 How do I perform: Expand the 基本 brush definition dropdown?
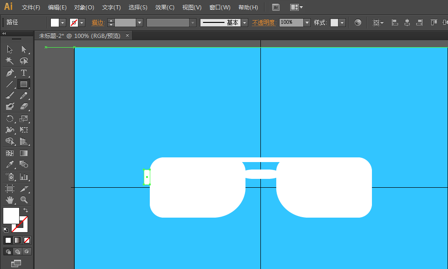coord(245,22)
